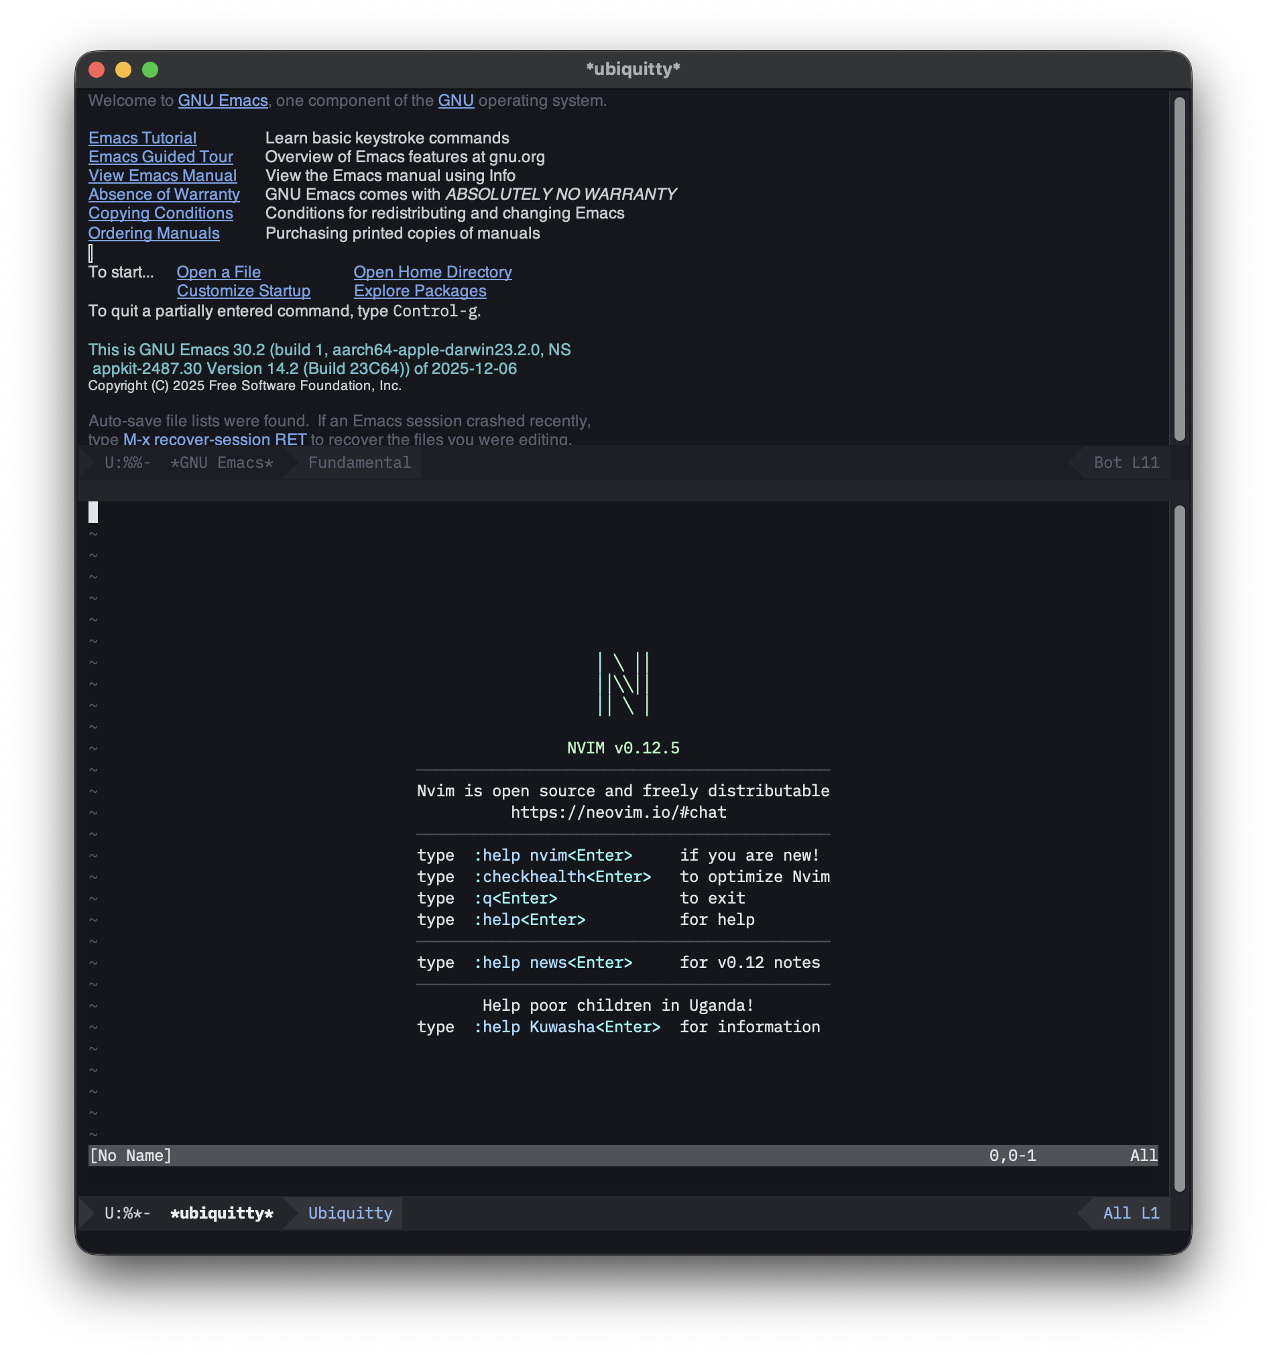This screenshot has height=1354, width=1267.
Task: Open the Emacs Tutorial link
Action: pos(142,138)
